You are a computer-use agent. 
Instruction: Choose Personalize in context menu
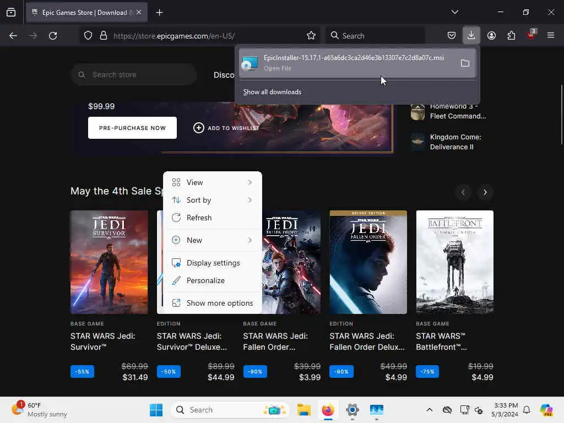coord(212,280)
